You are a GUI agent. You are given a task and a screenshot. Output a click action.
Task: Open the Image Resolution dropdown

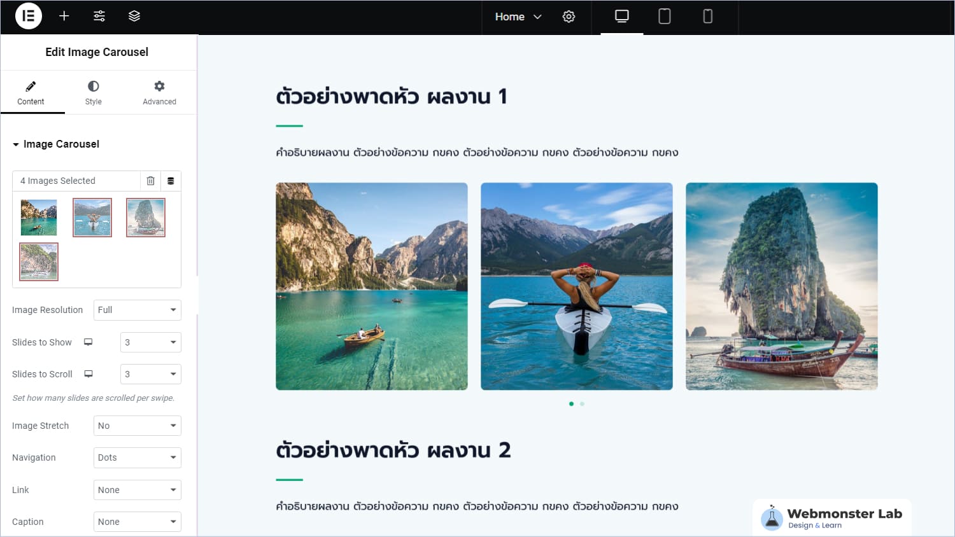click(137, 310)
